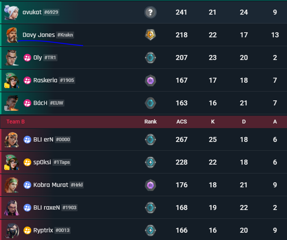Select Oly's pink party group icon

[x=27, y=58]
